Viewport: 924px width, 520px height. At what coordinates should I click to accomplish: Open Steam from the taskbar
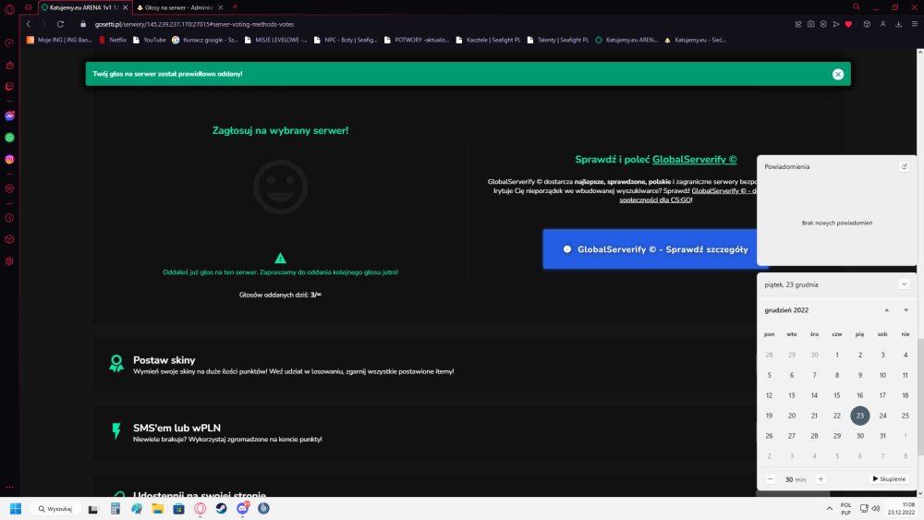[222, 509]
